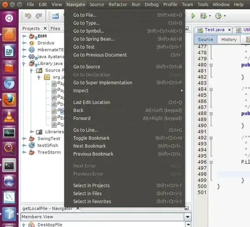Click the BIM project coffee-cup icon
Viewport: 250px width, 227px height.
pyautogui.click(x=32, y=37)
